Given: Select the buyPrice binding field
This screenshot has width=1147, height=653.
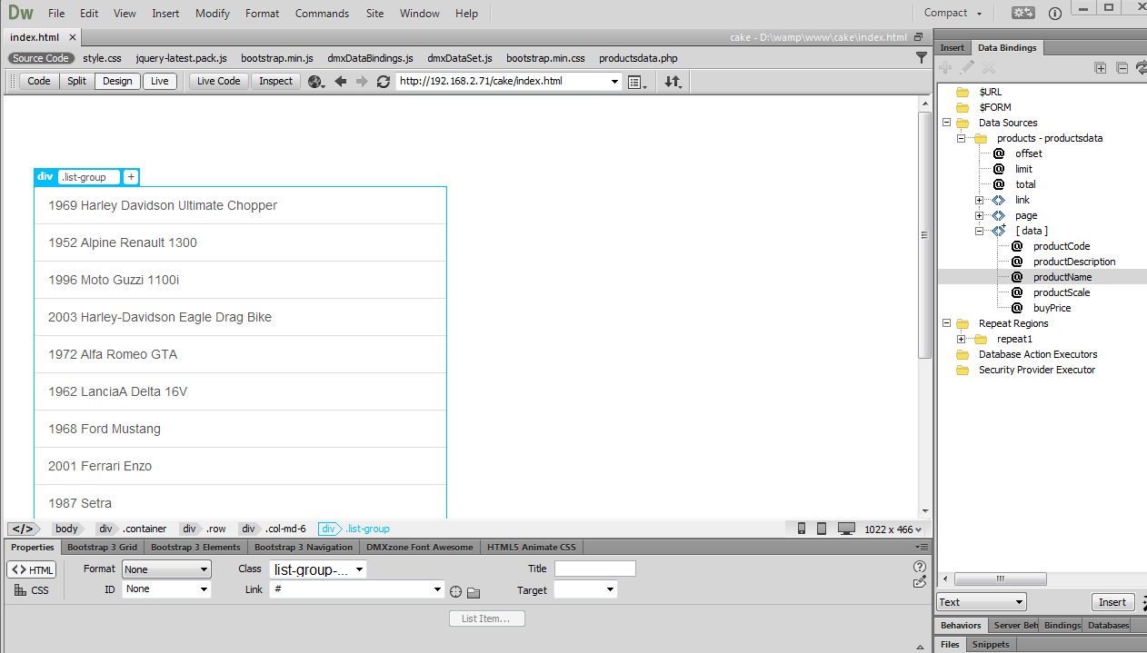Looking at the screenshot, I should tap(1052, 308).
